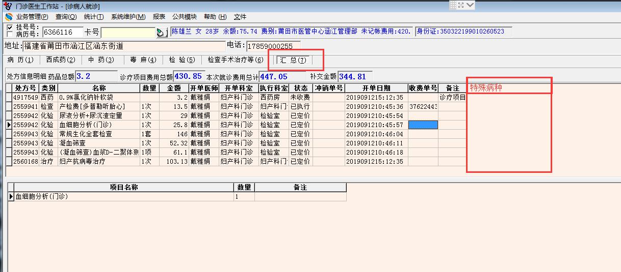This screenshot has height=272, width=621.
Task: Switch to the 中药(3) tab
Action: [101, 60]
